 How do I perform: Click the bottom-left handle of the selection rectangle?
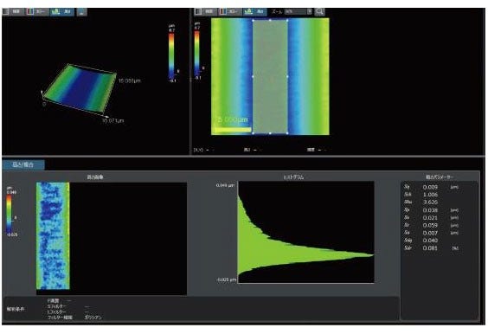point(253,133)
